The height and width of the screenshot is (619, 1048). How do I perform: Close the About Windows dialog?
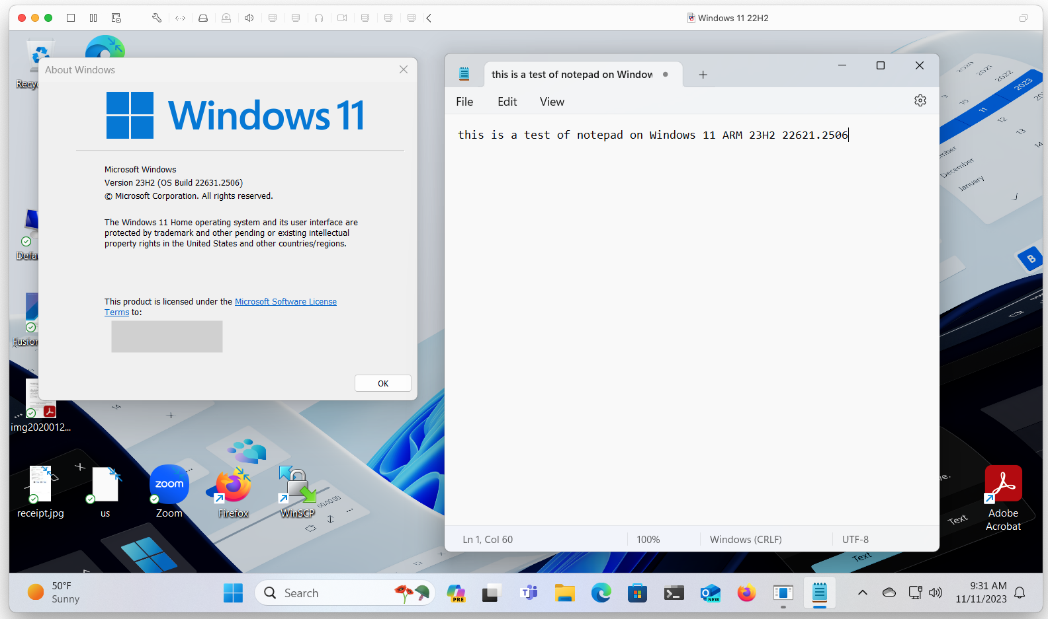coord(404,69)
